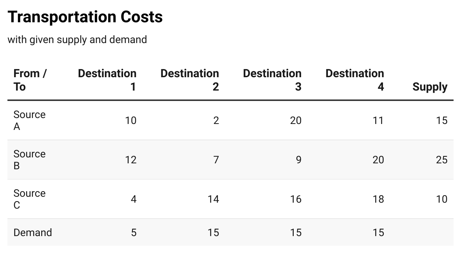Click Source A to Destination 2 cost cell

coord(216,120)
